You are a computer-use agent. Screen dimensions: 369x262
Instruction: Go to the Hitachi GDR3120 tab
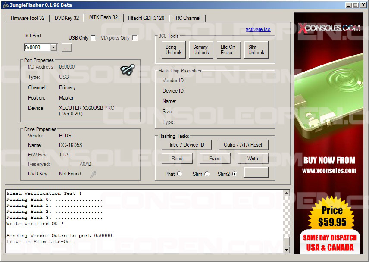pyautogui.click(x=146, y=18)
